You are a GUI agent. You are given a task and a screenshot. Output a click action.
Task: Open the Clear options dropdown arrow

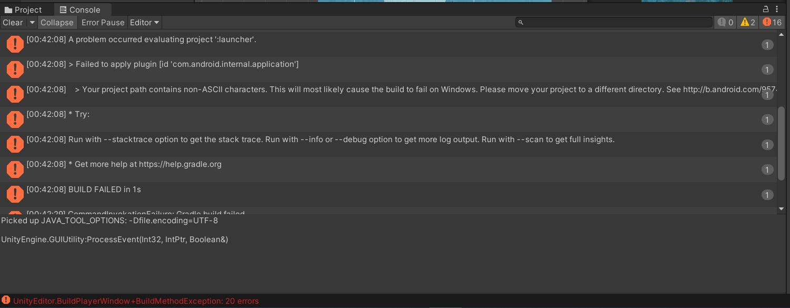32,23
